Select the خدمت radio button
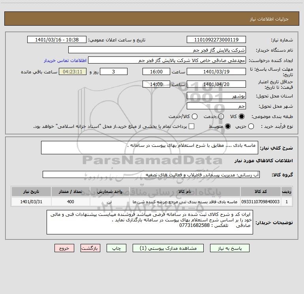This screenshot has height=294, width=304. click(x=221, y=116)
